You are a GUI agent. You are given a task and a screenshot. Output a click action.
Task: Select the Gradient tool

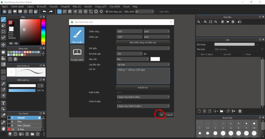[x=3, y=64]
